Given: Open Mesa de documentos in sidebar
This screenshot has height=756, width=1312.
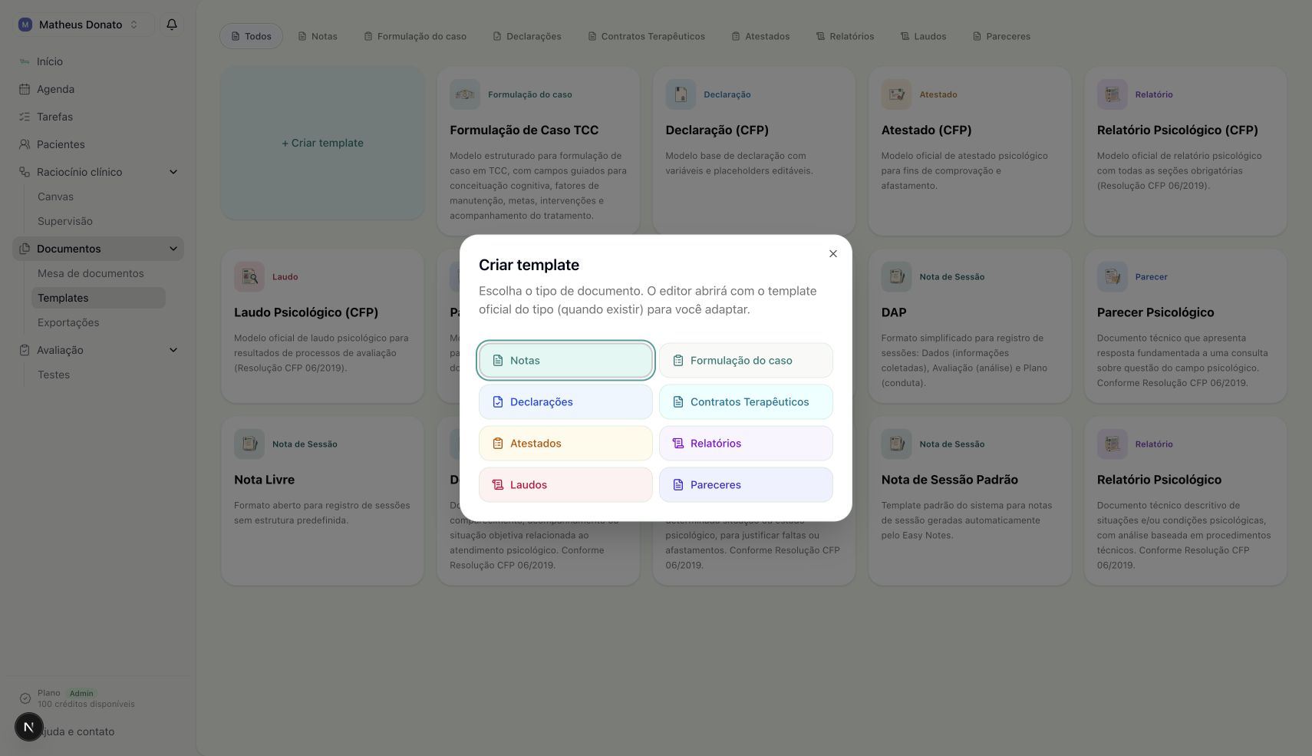Looking at the screenshot, I should 91,273.
